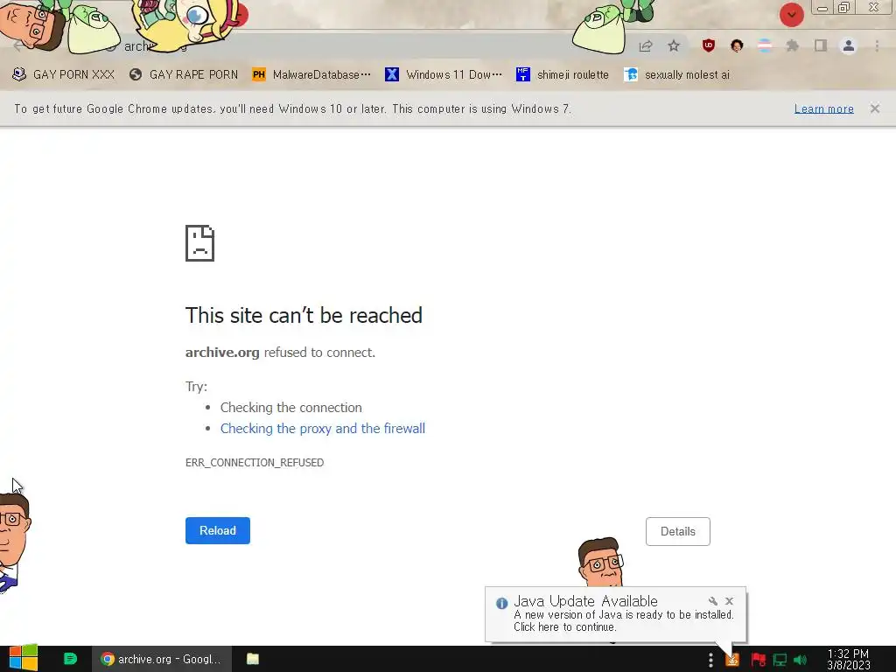Click the striped flag extension icon
This screenshot has height=672, width=896.
coord(765,45)
